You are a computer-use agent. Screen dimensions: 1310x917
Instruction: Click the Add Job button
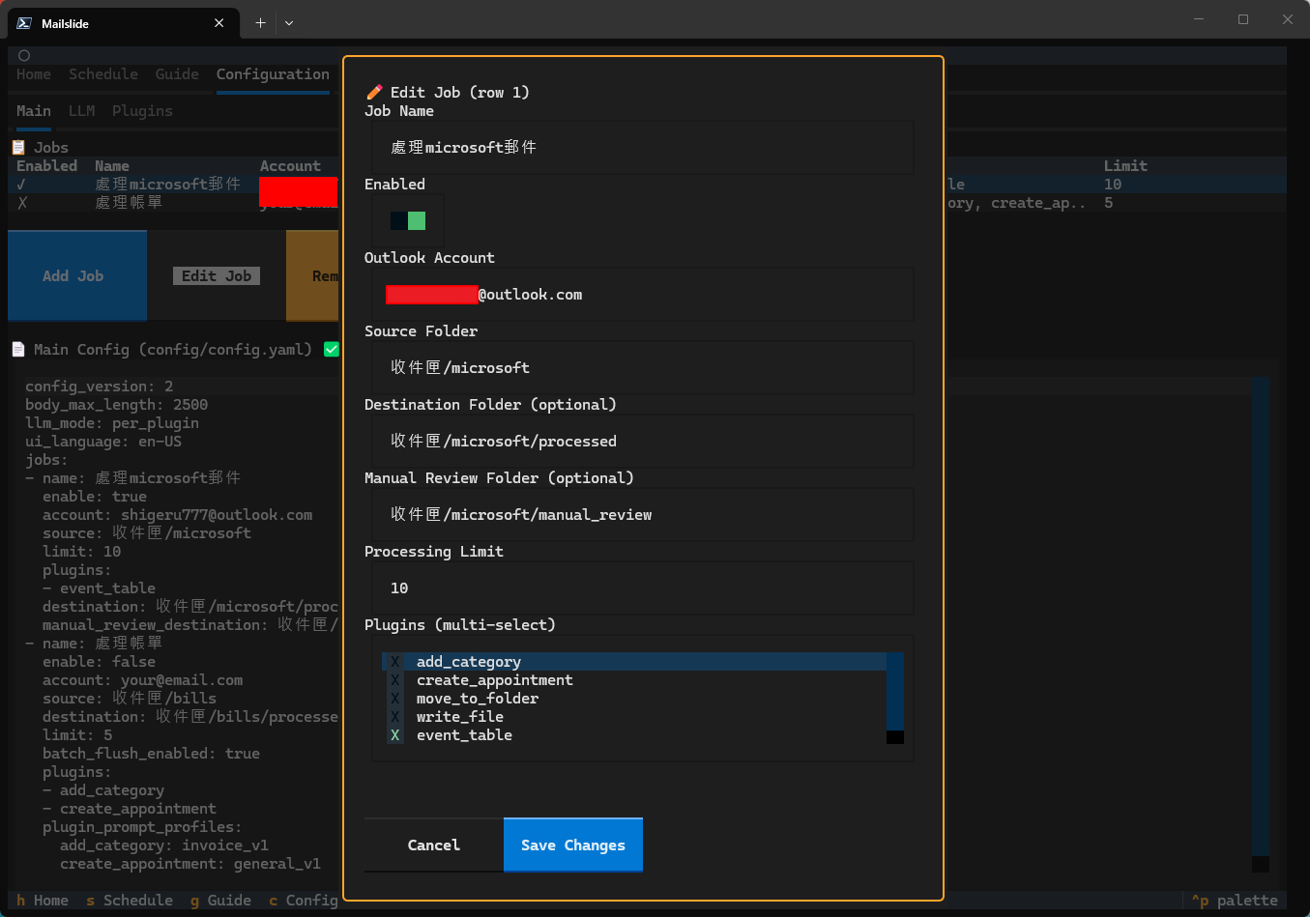[73, 275]
